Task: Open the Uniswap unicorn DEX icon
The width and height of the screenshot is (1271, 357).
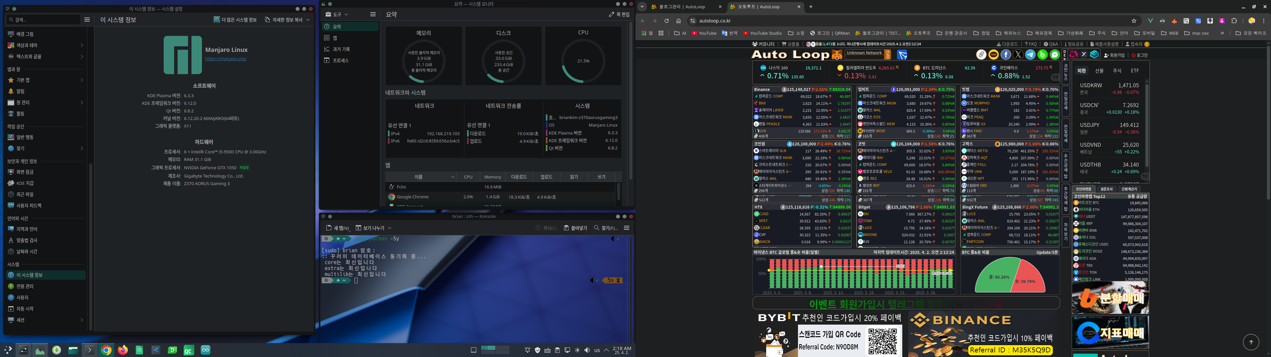Action: [x=1074, y=55]
